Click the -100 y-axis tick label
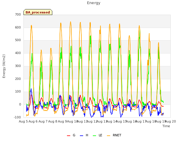Screen dimensions: 188x141 (x=17, y=117)
